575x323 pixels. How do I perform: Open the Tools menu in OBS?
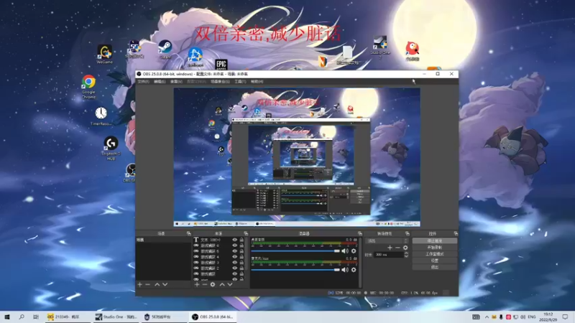pos(240,81)
